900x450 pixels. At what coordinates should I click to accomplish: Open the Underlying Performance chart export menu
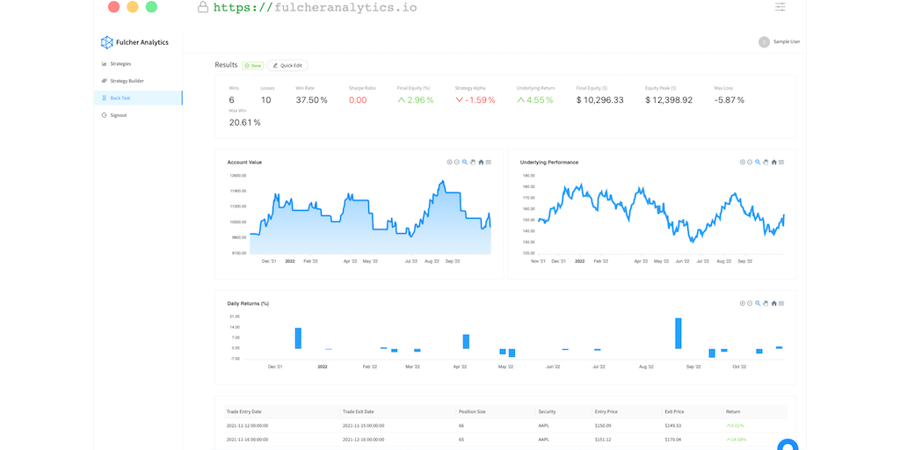[x=781, y=162]
